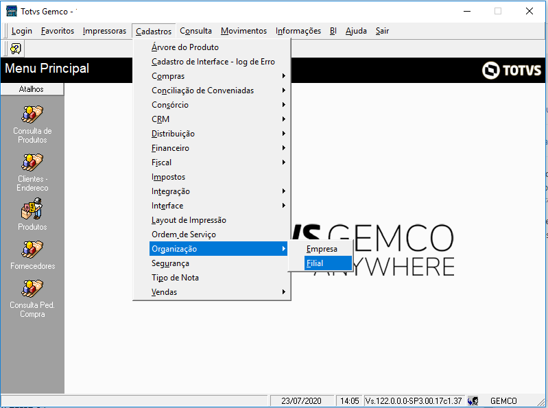The image size is (548, 408).
Task: Open the BI menu
Action: pos(333,31)
